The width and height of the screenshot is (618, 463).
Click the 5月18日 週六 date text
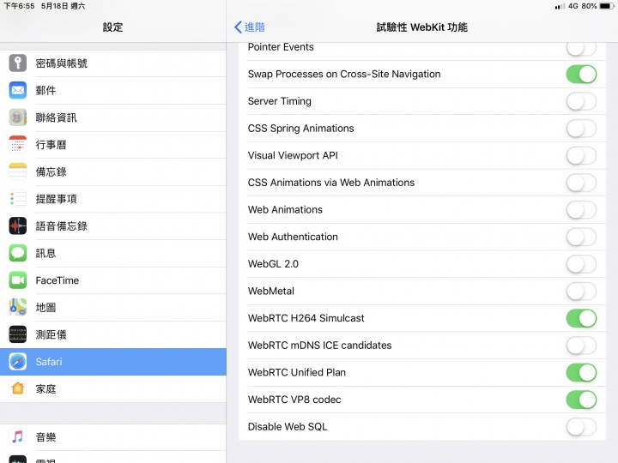[x=63, y=6]
